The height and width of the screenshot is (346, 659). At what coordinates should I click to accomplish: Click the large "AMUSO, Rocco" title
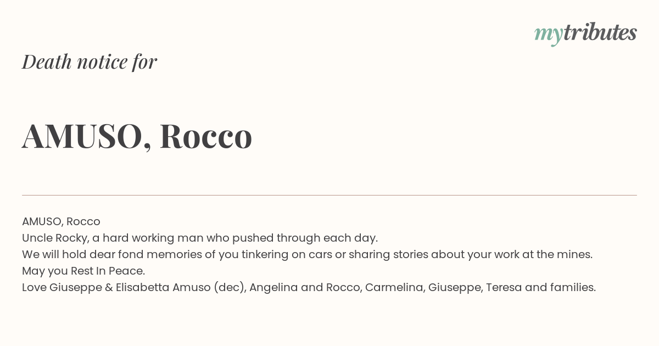[137, 136]
